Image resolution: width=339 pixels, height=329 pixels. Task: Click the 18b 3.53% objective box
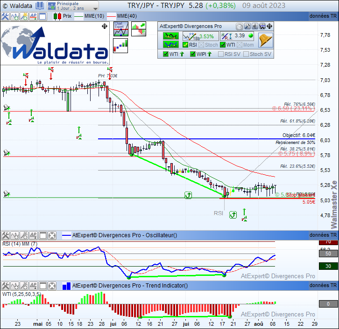coord(200,36)
